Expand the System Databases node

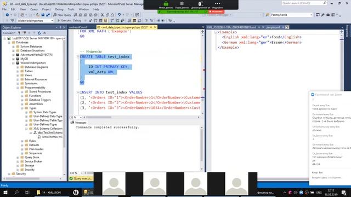click(x=13, y=47)
